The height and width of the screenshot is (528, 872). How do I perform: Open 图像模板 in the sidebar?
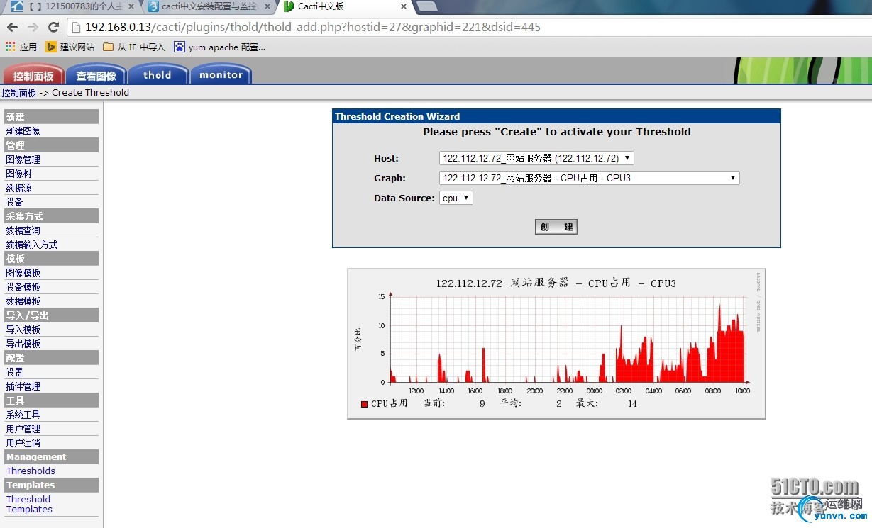[23, 273]
